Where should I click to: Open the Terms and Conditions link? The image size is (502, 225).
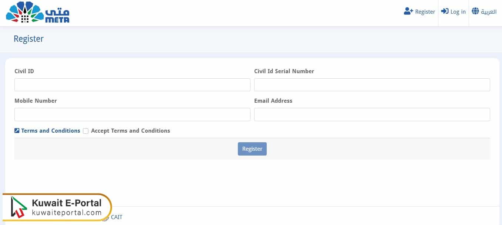click(50, 130)
